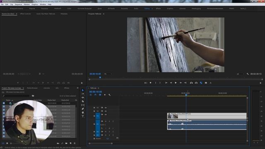Open timeline panel menu
The width and height of the screenshot is (265, 149).
[x=99, y=88]
